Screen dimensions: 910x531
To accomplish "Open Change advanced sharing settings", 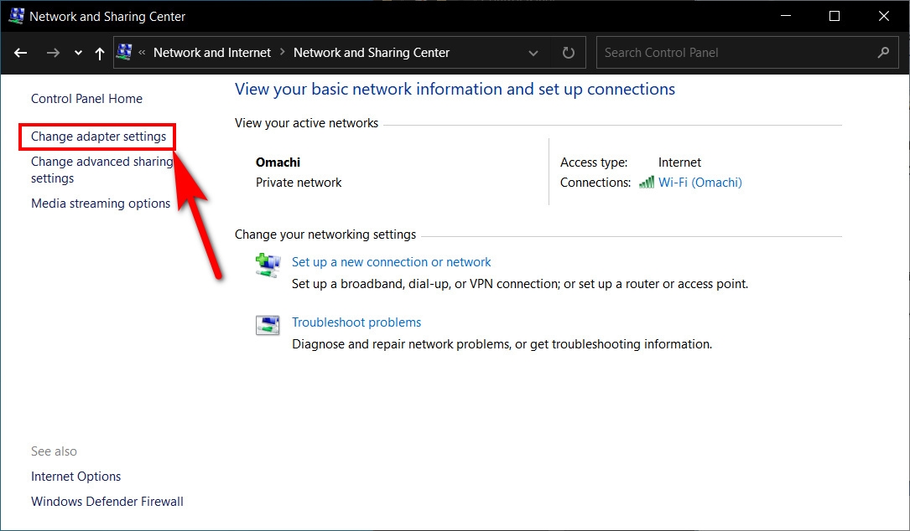I will coord(102,170).
